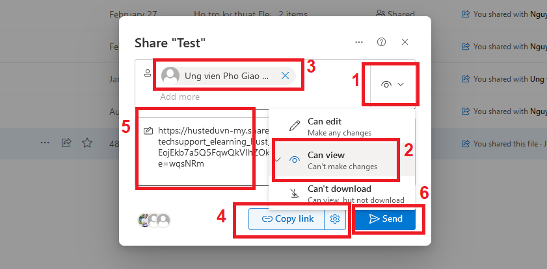Click the Ung vien Pho Giao recipient chip
The height and width of the screenshot is (269, 547).
[x=224, y=76]
